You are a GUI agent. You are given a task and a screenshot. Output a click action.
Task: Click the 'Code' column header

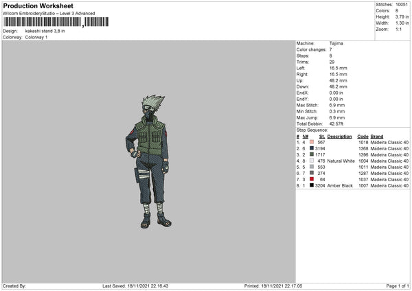click(363, 137)
